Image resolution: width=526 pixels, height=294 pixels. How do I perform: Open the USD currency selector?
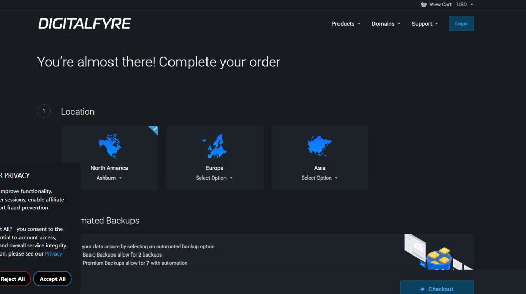[465, 4]
